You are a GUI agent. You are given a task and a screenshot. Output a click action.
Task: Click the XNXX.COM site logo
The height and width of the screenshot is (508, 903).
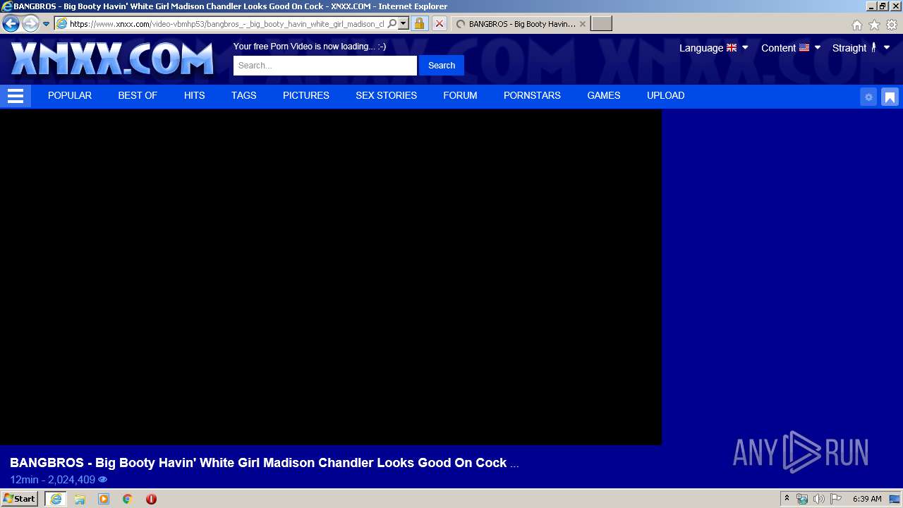pos(111,59)
